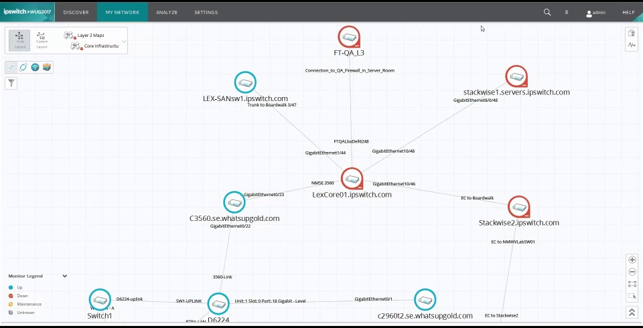Select the Auto Layout mode
Screen dimensions: 643x328
pyautogui.click(x=19, y=40)
